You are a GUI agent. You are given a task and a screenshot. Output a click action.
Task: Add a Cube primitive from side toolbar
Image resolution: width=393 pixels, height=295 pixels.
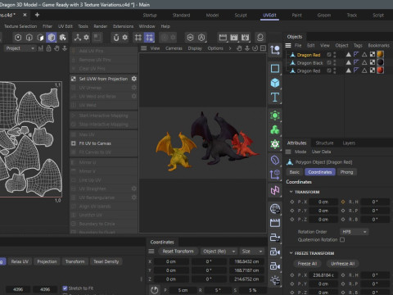(275, 83)
